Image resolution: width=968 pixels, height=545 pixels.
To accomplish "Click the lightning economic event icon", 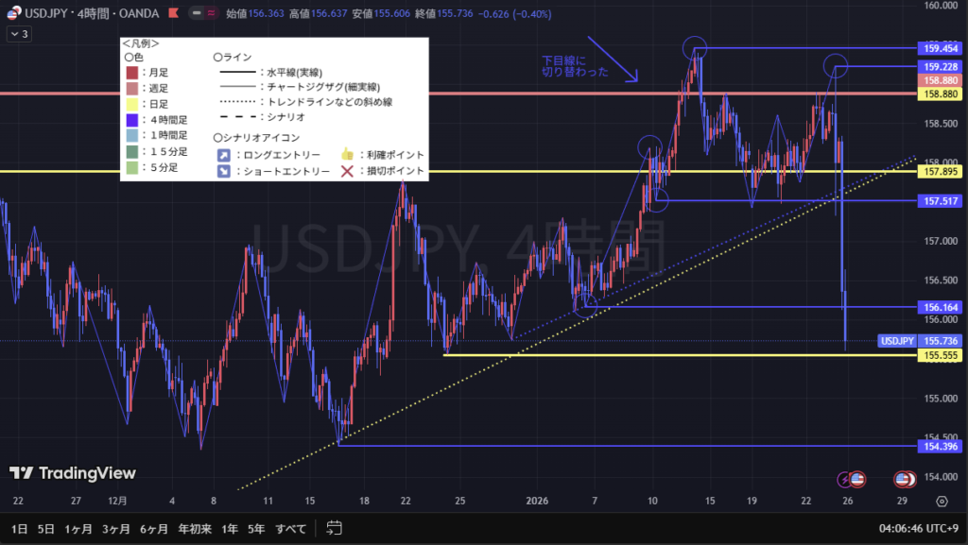I will [x=844, y=479].
